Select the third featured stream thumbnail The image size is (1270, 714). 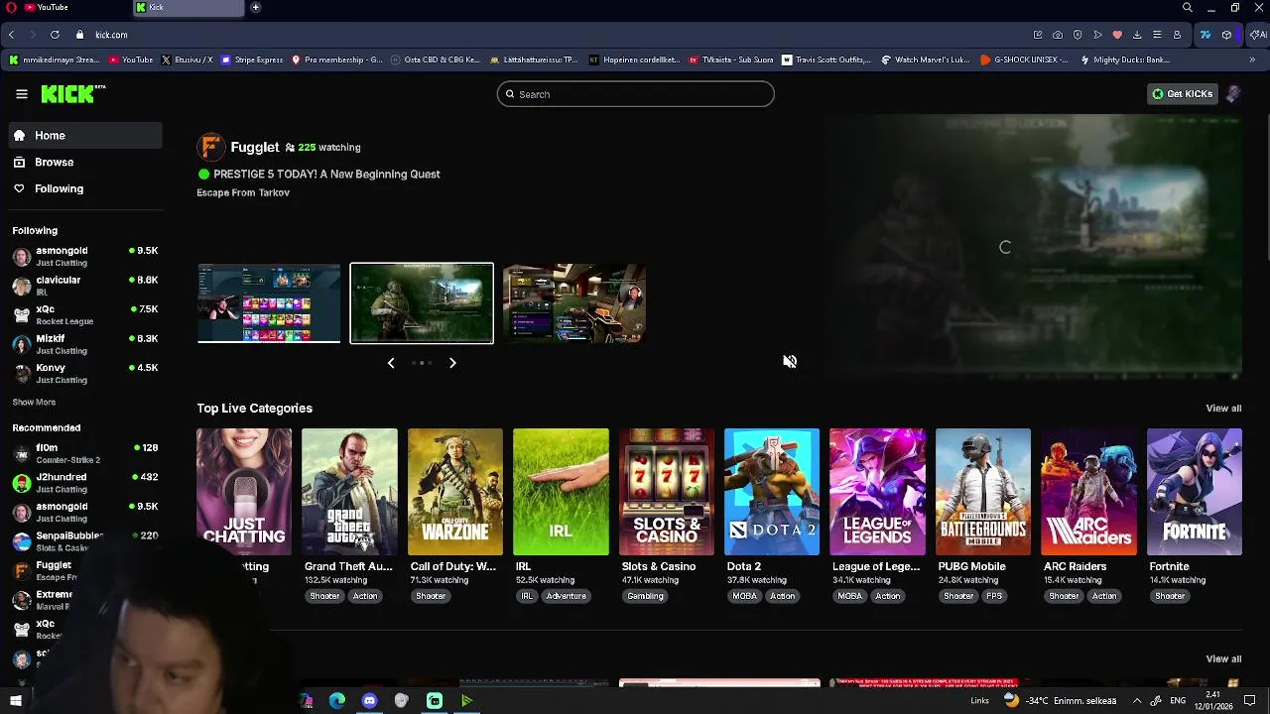click(x=574, y=303)
